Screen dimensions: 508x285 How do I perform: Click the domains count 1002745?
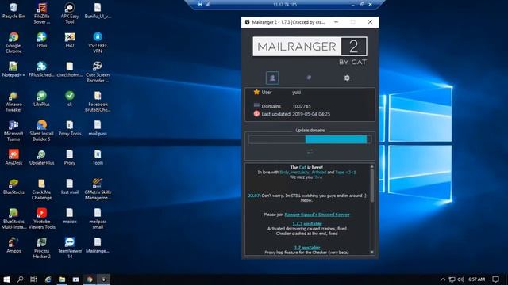(302, 106)
